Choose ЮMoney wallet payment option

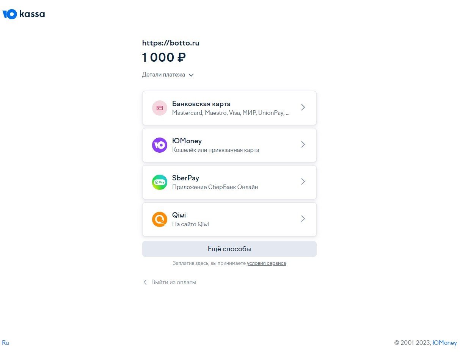[187, 141]
